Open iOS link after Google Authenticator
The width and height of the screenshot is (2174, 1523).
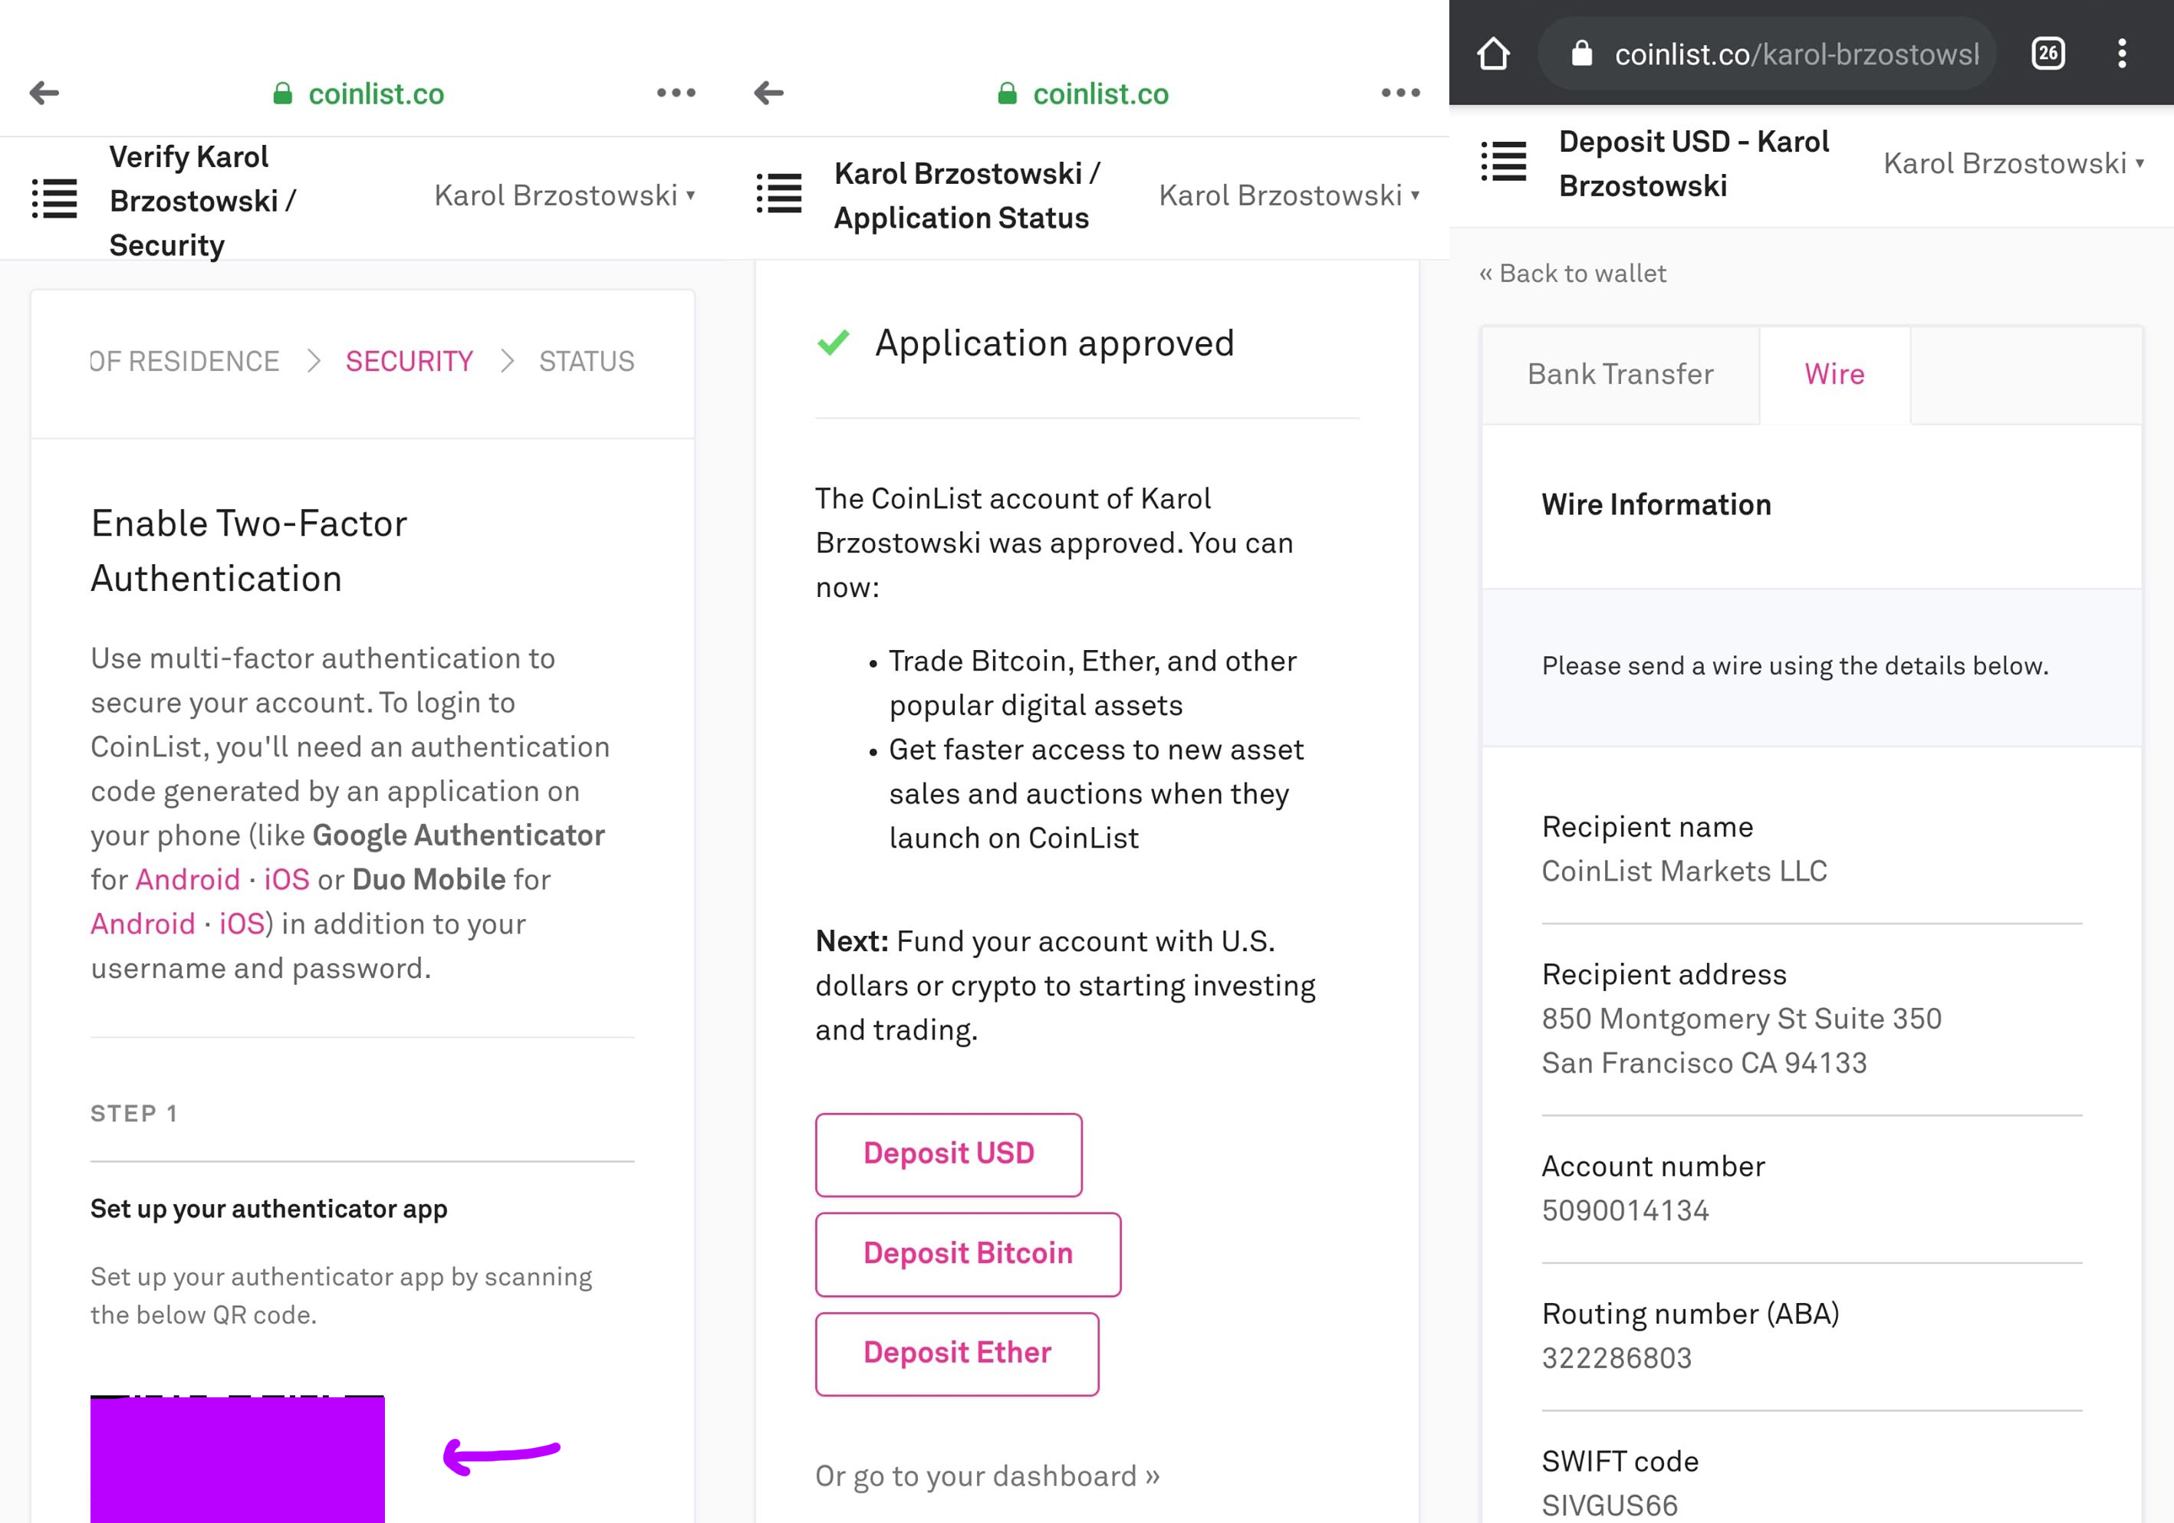tap(286, 879)
